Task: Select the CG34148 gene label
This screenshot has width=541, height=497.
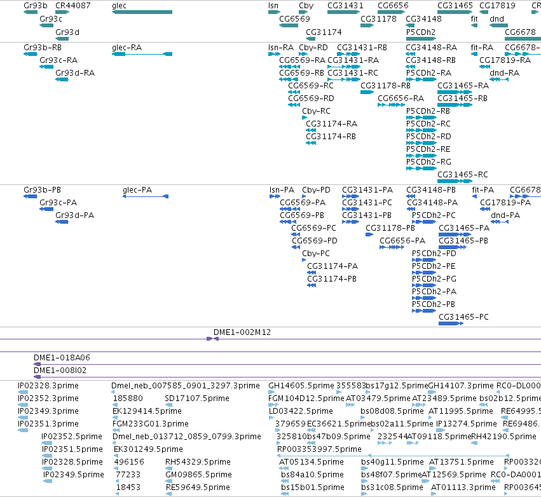Action: tap(423, 18)
